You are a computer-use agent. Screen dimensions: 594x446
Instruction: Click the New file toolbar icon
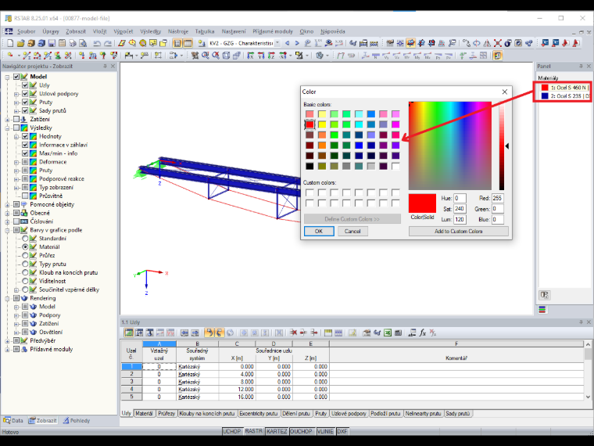(x=10, y=43)
